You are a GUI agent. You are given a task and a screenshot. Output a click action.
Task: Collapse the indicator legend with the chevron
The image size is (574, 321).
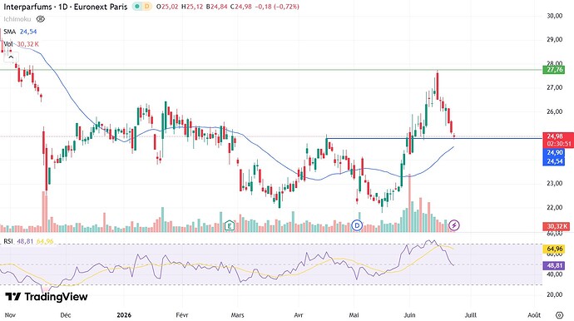[11, 57]
